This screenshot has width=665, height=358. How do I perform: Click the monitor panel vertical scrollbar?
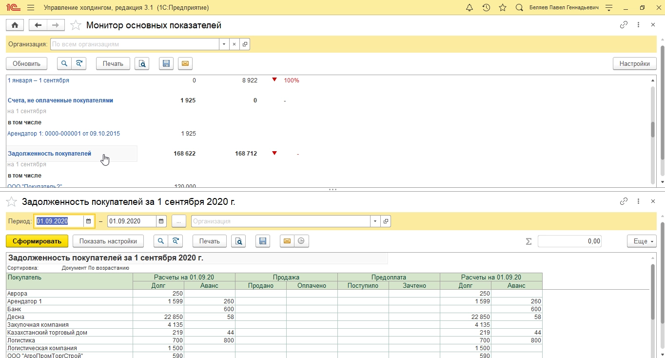pos(653,129)
